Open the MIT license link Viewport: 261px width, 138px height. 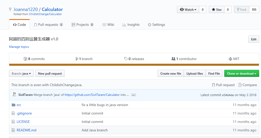click(x=234, y=59)
